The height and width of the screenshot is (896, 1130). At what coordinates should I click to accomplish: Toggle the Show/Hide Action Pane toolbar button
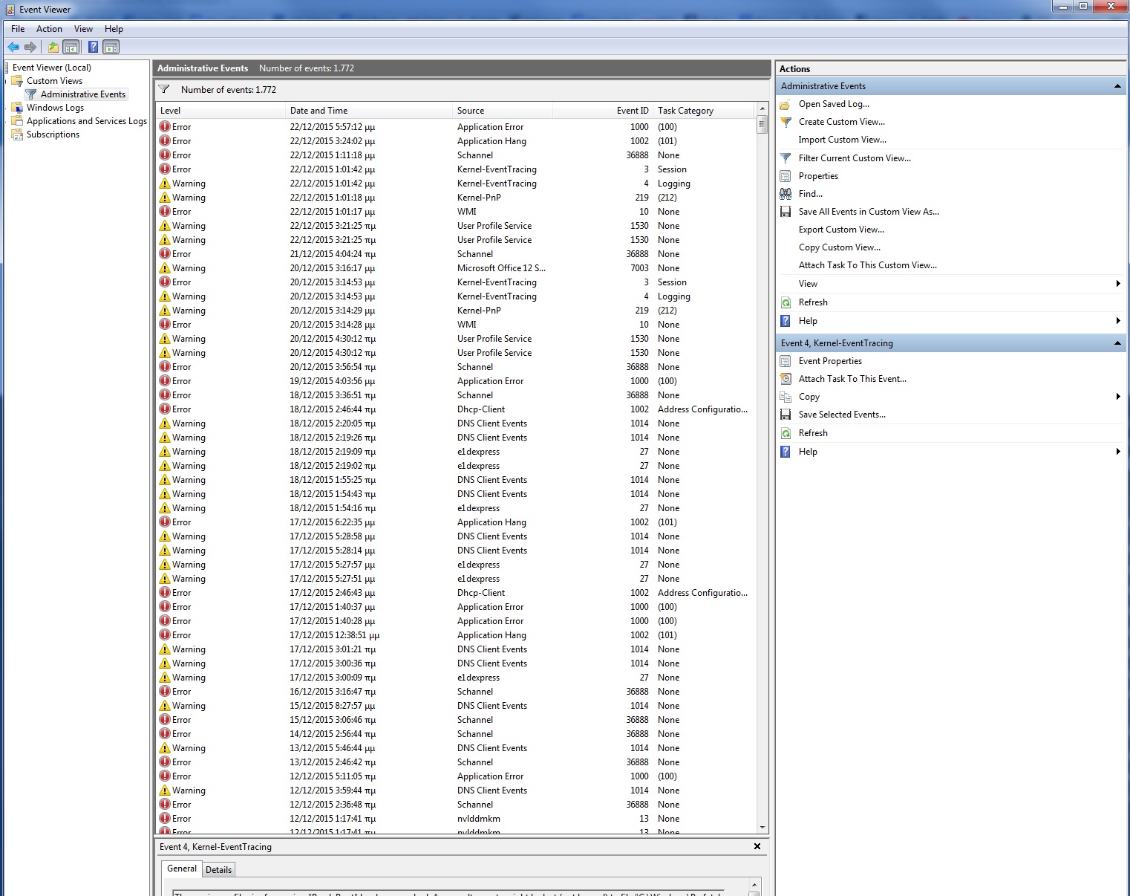(111, 48)
